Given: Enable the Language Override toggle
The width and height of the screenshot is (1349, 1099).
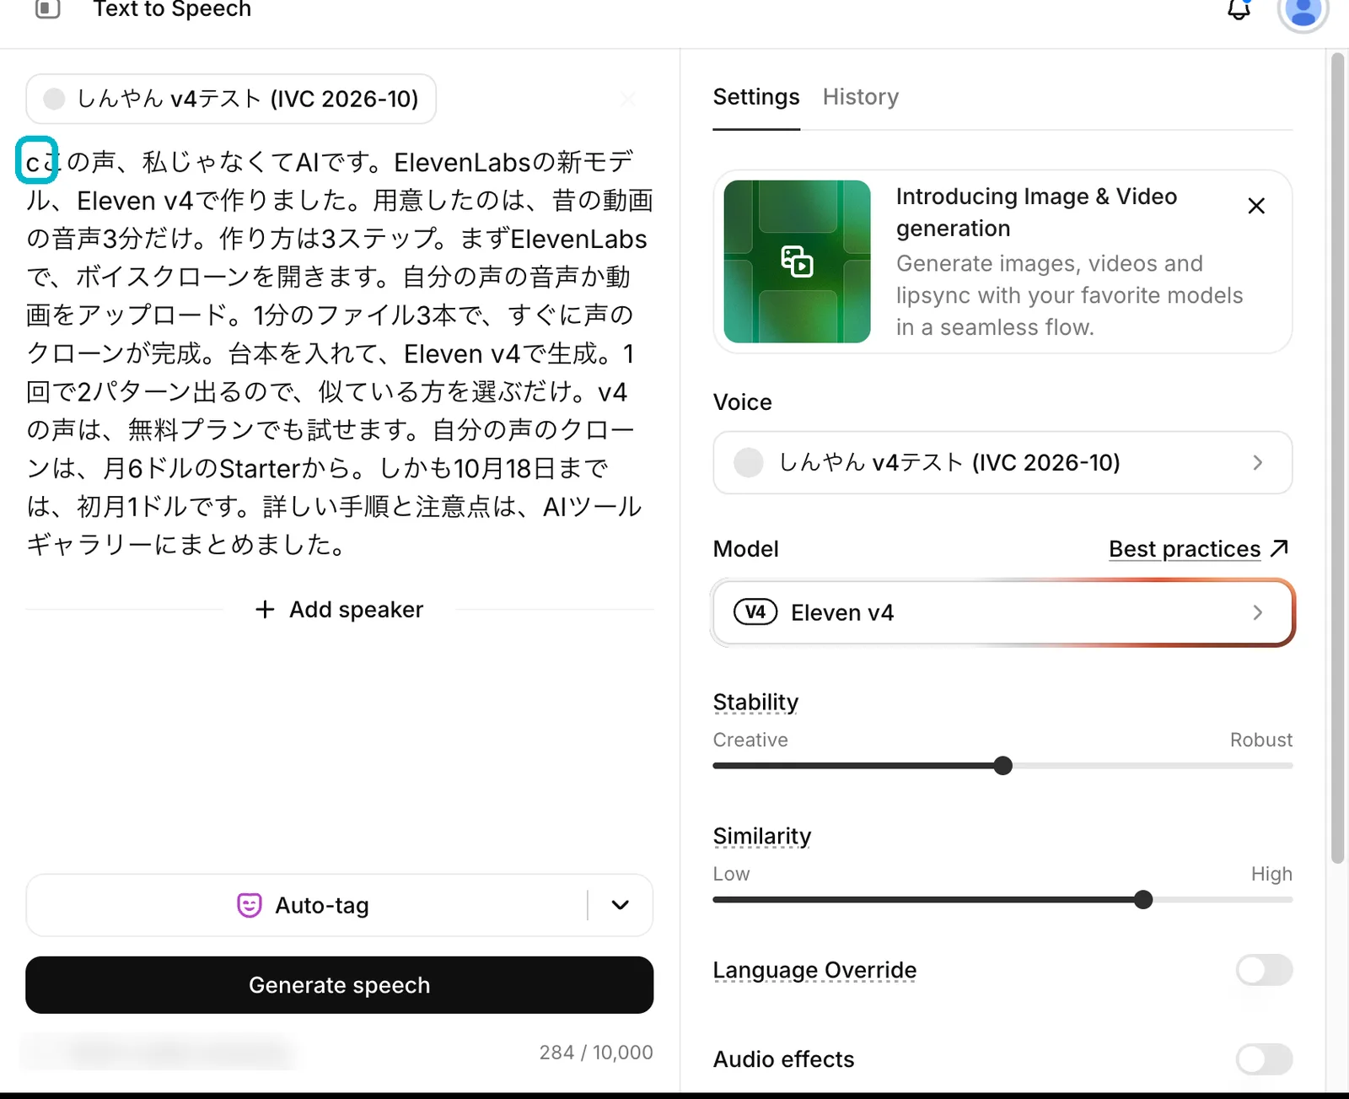Looking at the screenshot, I should [1264, 970].
